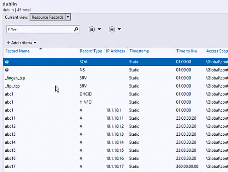Select the abc1 DHCID record
Image resolution: width=228 pixels, height=172 pixels.
pos(115,94)
